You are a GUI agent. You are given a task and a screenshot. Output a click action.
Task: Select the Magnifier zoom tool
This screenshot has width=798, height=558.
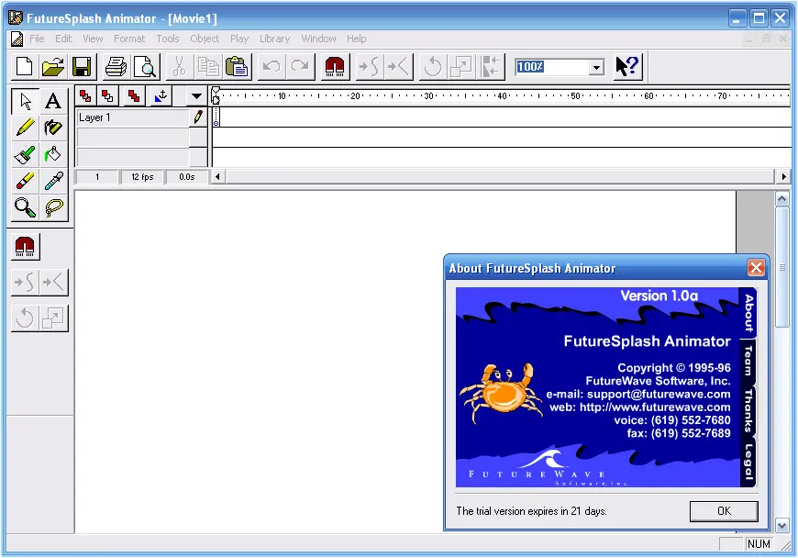tap(26, 207)
